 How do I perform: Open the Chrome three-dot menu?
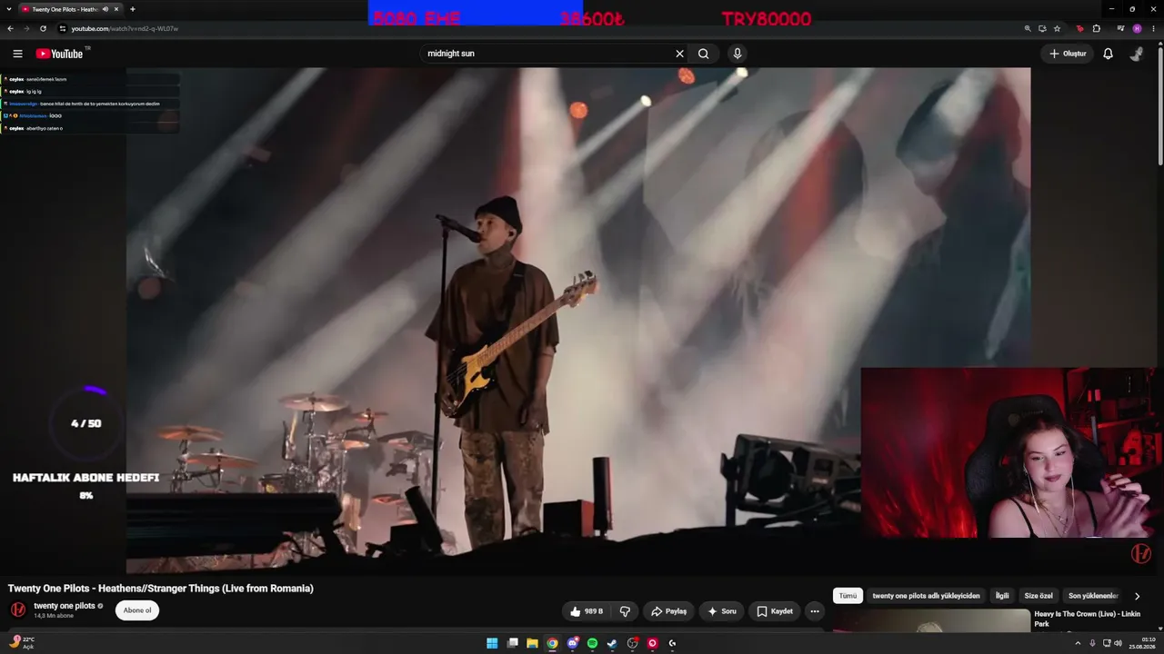[1153, 28]
